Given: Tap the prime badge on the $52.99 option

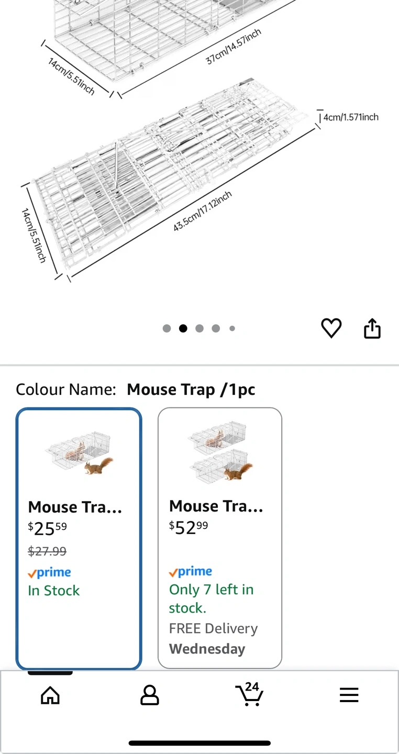Looking at the screenshot, I should pos(191,571).
